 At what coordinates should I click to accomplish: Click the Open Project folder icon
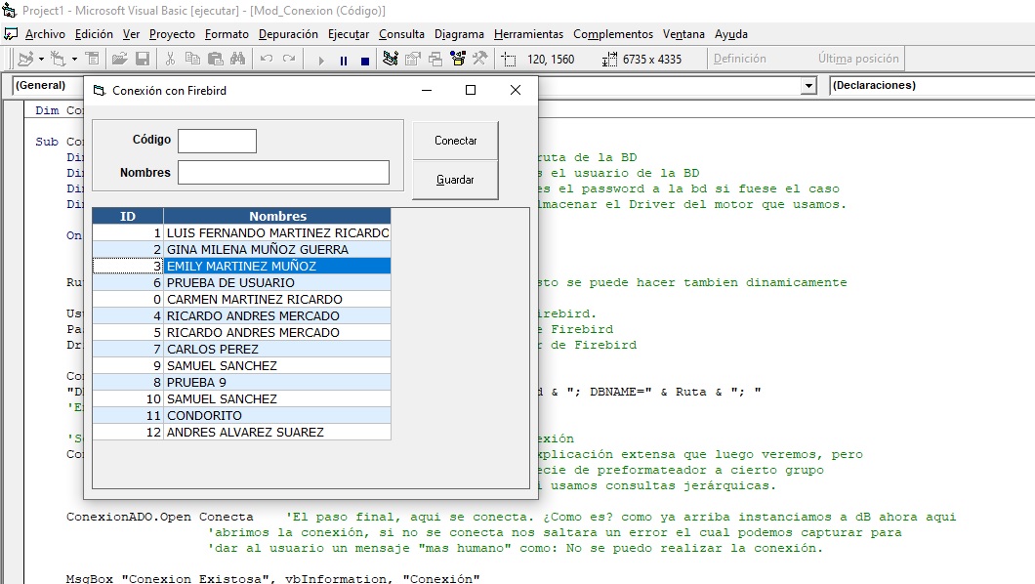point(119,60)
